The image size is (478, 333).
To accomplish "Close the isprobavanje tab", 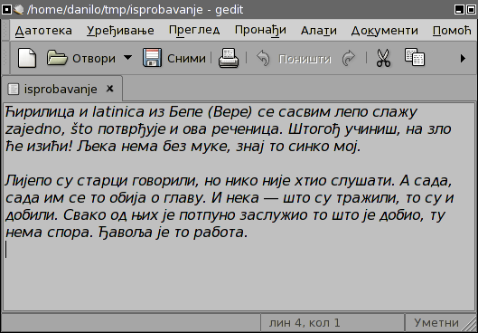I will click(109, 89).
